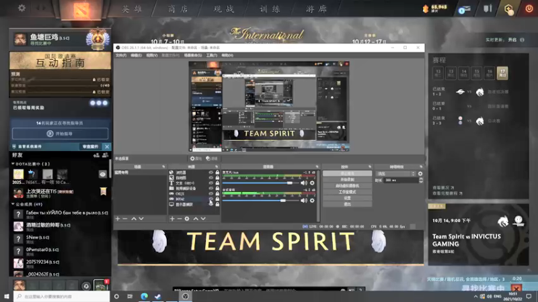The width and height of the screenshot is (538, 302).
Task: Open the 文件(F) menu in OBS
Action: [121, 56]
